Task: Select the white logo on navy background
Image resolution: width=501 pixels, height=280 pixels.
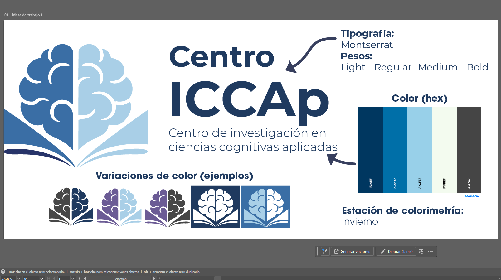Action: point(215,207)
